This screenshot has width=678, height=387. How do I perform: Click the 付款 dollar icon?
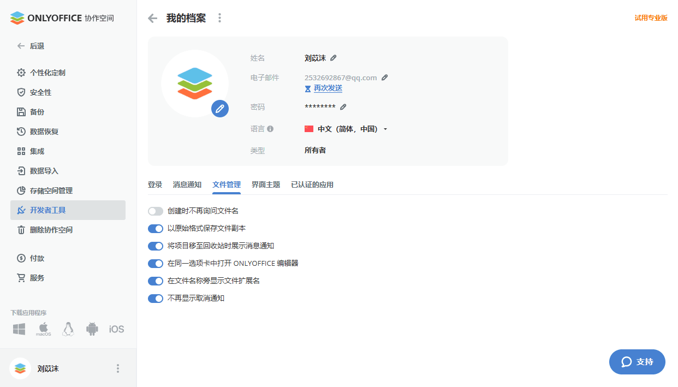(x=21, y=258)
